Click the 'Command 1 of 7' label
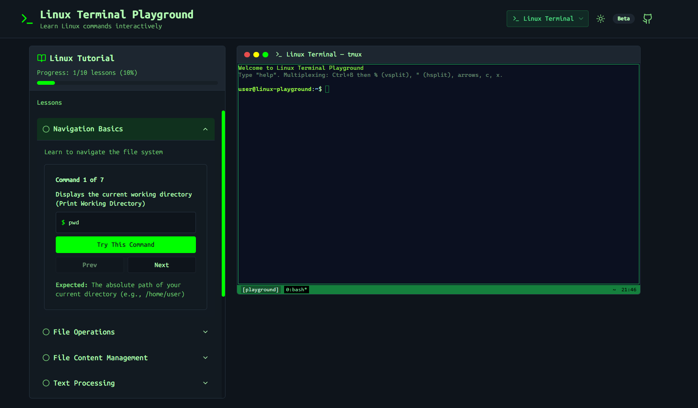This screenshot has width=698, height=408. click(80, 180)
